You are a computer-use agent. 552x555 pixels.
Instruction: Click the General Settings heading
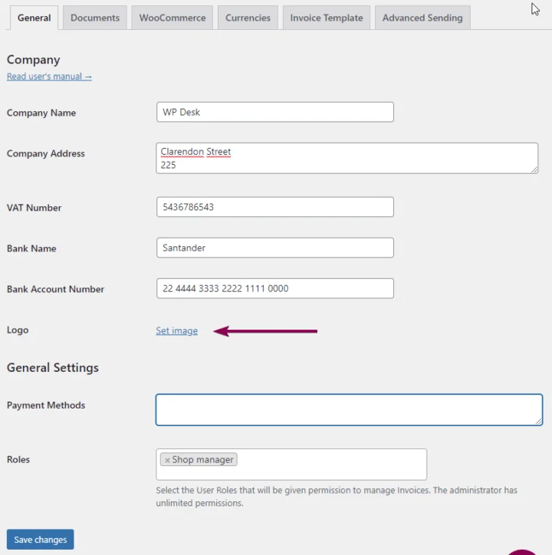tap(53, 368)
